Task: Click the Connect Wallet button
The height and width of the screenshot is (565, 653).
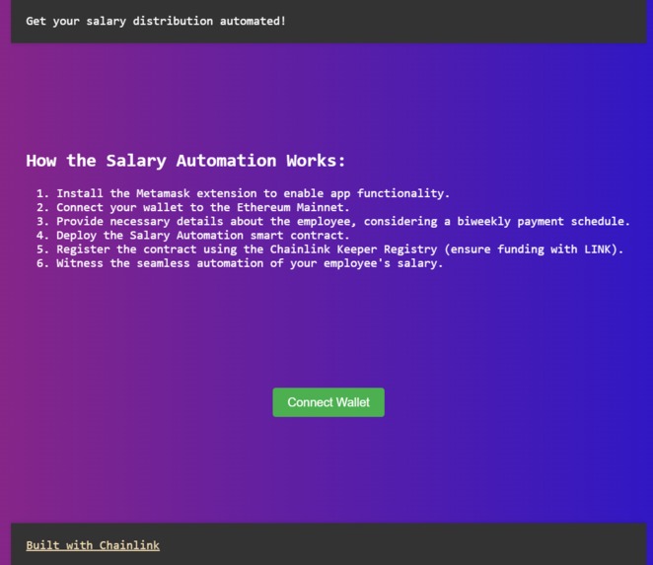Action: pos(328,402)
